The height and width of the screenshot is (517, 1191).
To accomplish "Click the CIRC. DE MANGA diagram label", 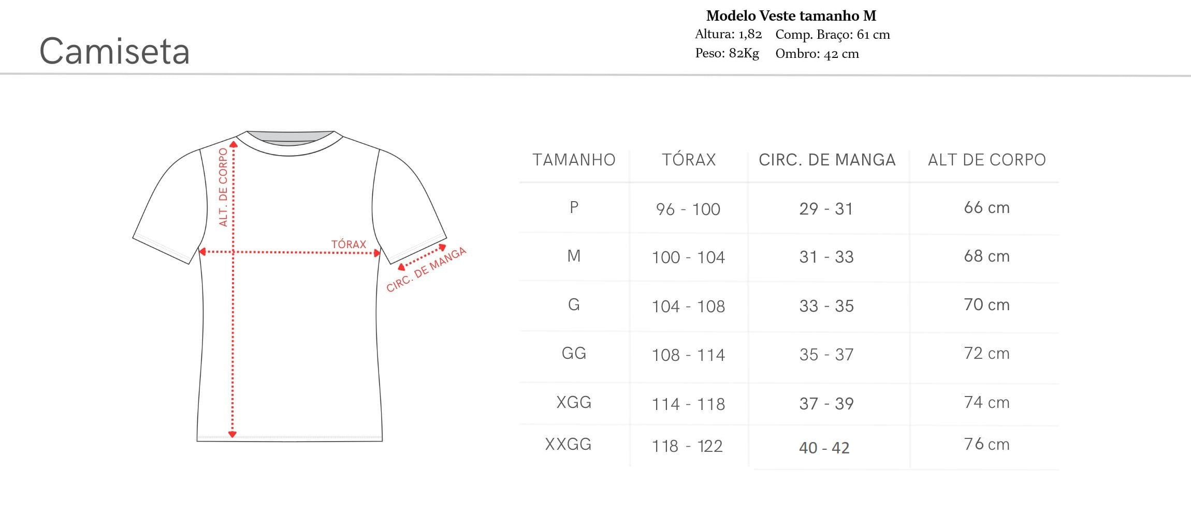I will [426, 269].
